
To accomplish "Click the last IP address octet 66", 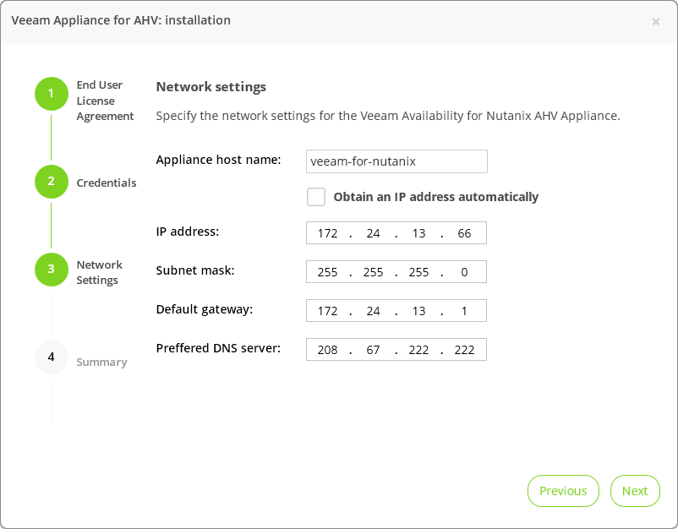I will (x=464, y=233).
